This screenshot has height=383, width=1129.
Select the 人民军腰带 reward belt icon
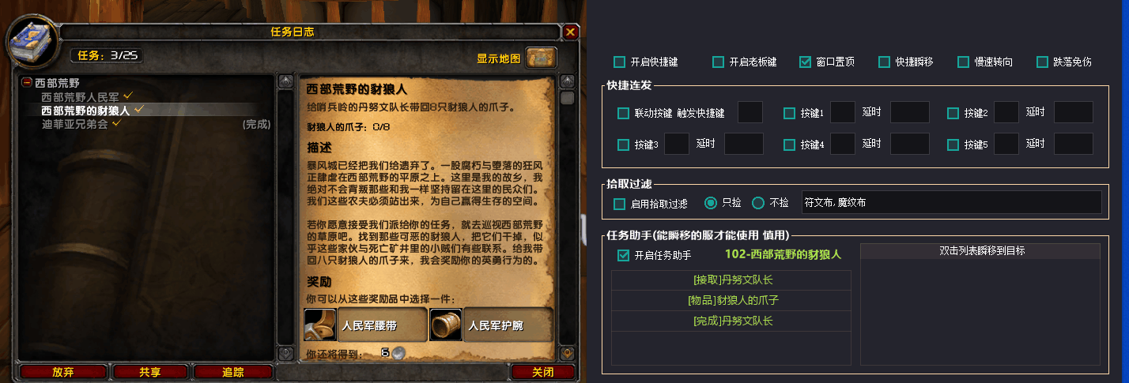pyautogui.click(x=320, y=325)
